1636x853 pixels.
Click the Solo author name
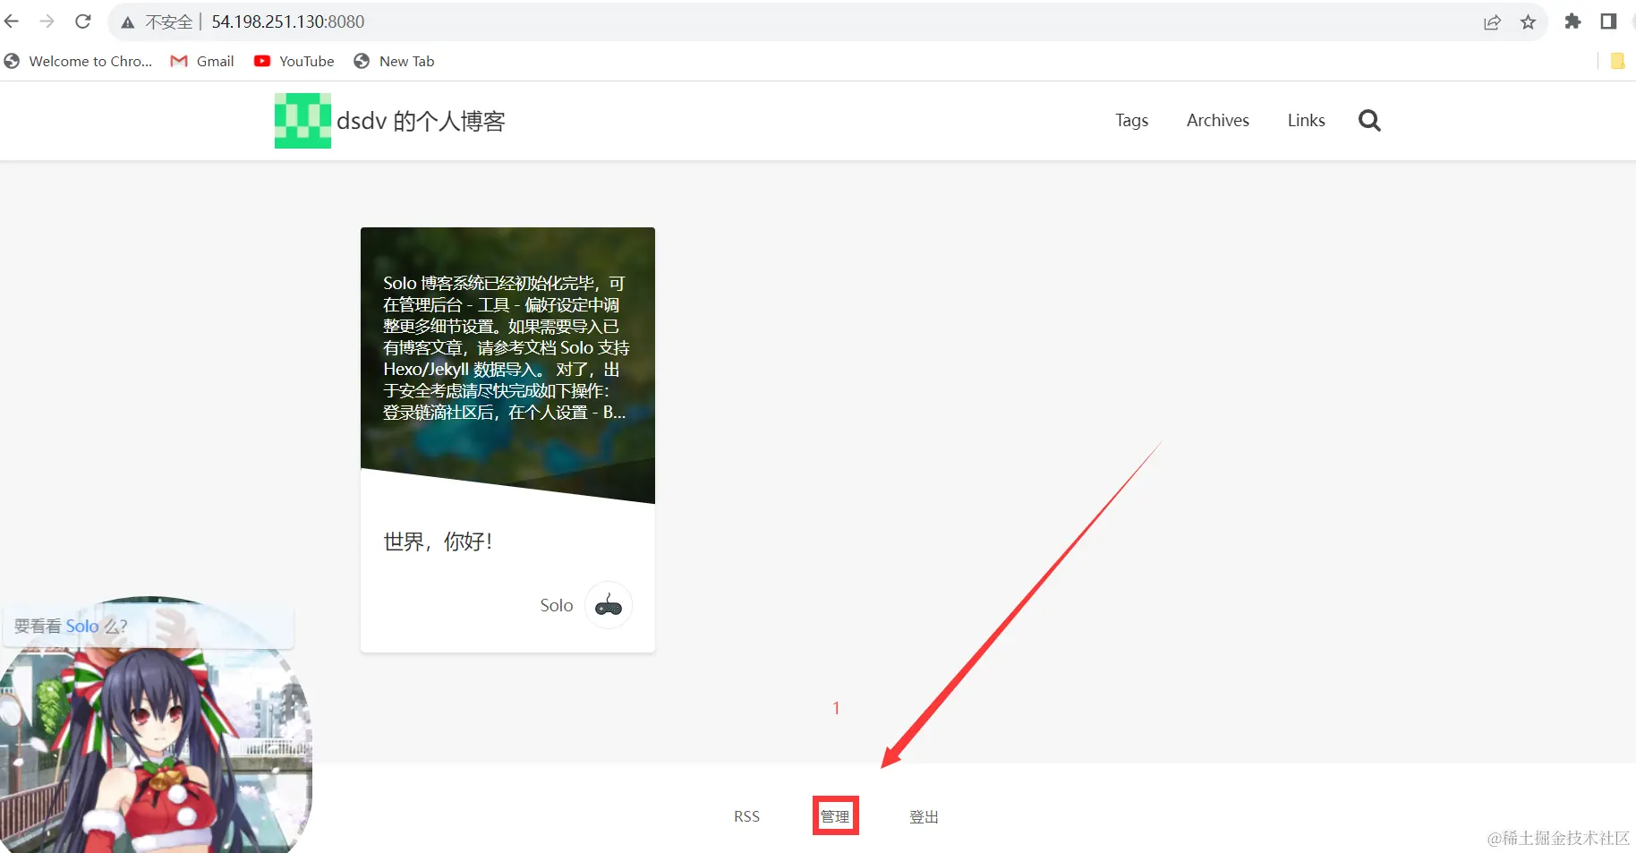(556, 606)
